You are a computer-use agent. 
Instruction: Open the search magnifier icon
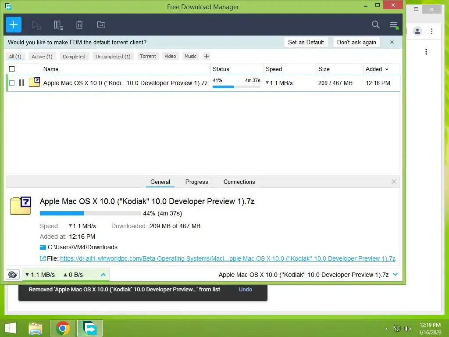click(376, 25)
